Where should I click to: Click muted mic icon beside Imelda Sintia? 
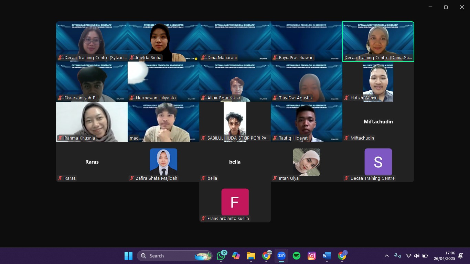click(x=132, y=58)
